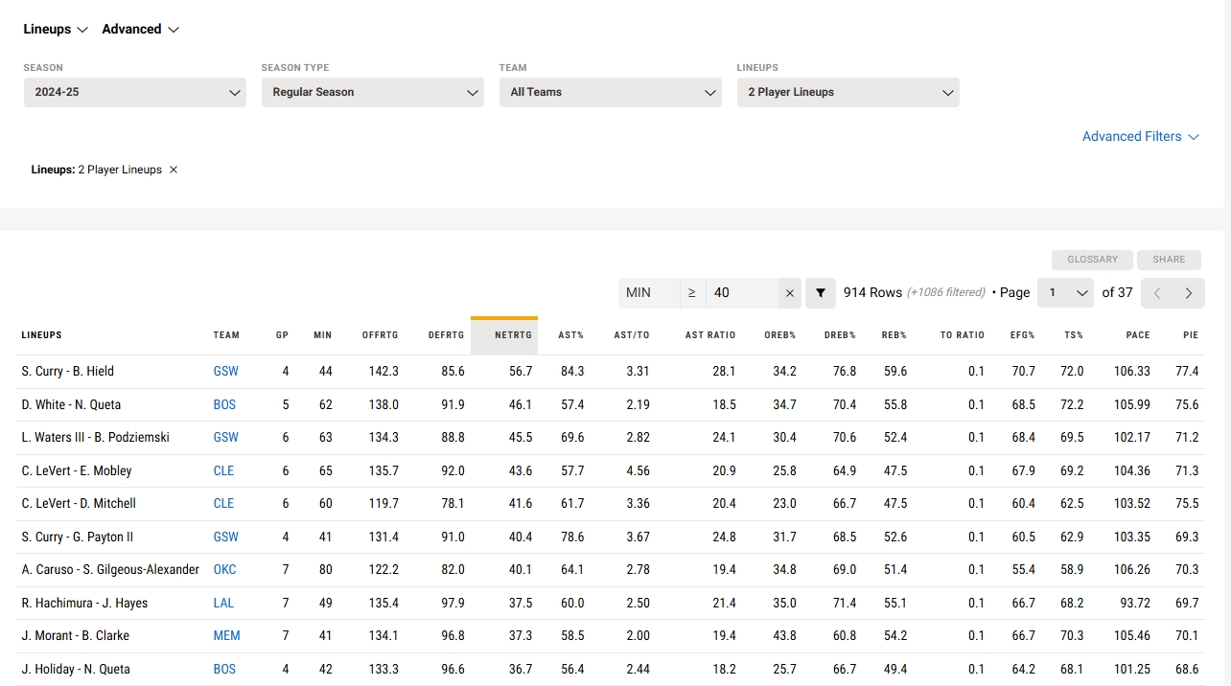The width and height of the screenshot is (1231, 686).
Task: Go to the previous page arrow
Action: [1157, 293]
